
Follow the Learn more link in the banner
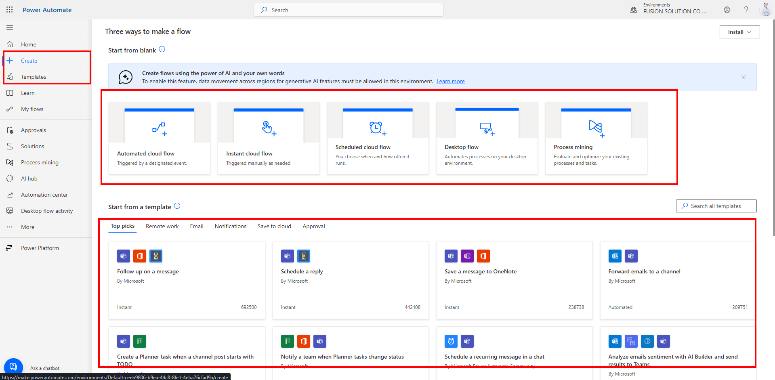[x=450, y=81]
